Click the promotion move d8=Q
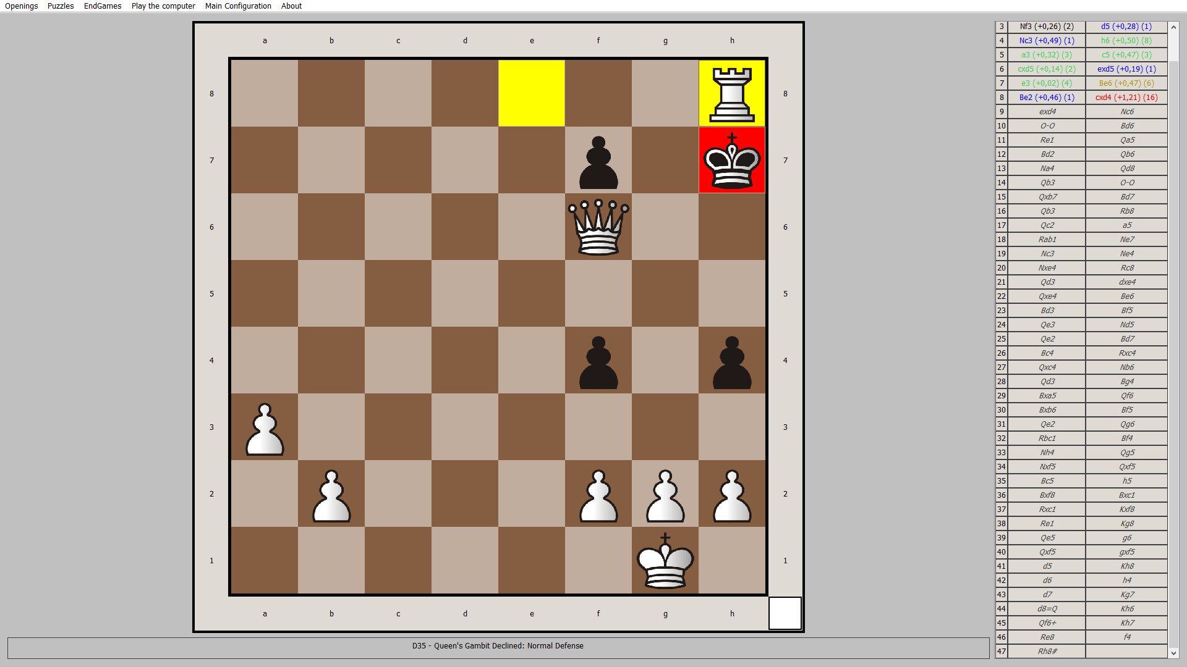 pyautogui.click(x=1047, y=608)
